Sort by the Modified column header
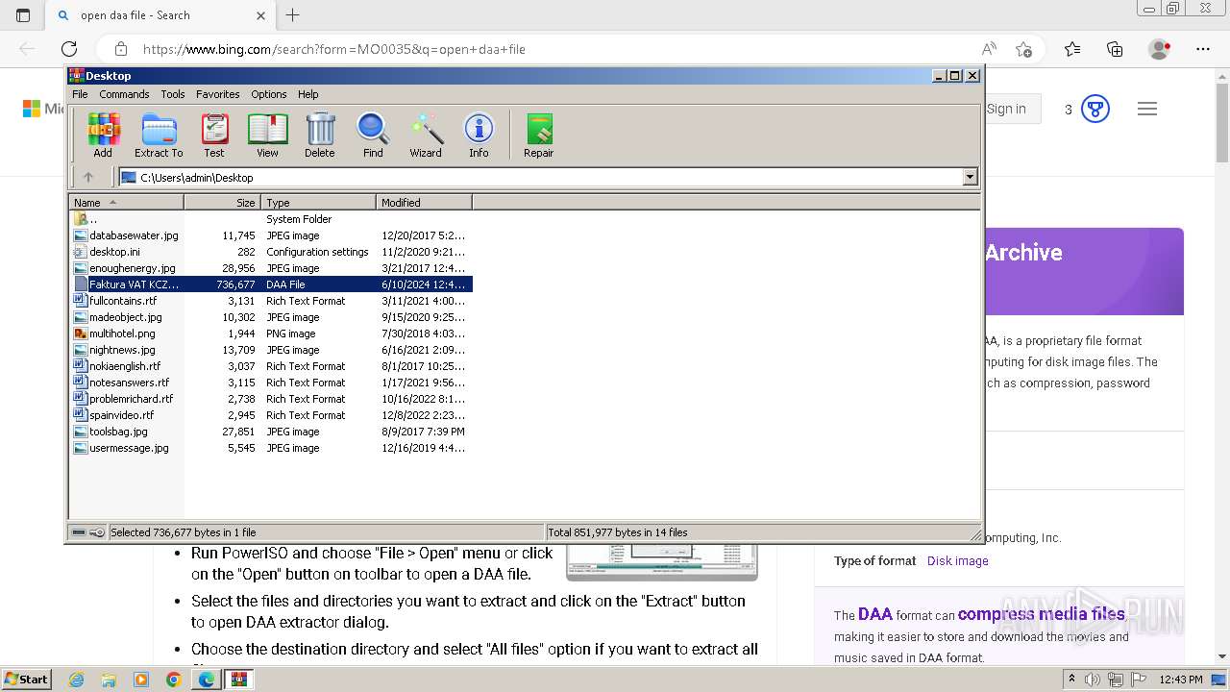This screenshot has height=692, width=1230. pyautogui.click(x=424, y=203)
